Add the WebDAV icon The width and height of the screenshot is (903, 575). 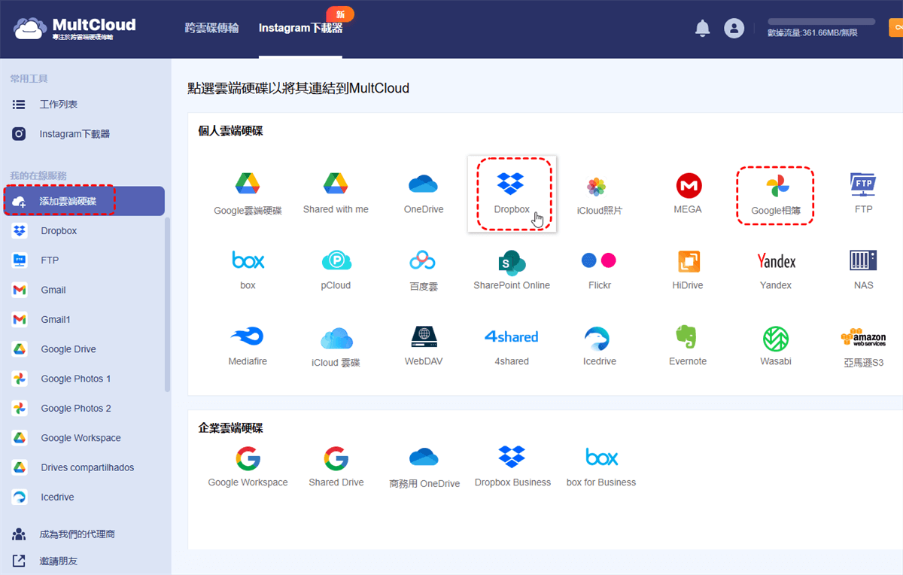(424, 336)
